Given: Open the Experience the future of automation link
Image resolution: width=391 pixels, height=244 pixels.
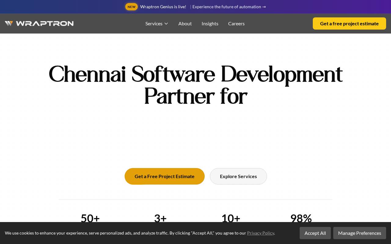Looking at the screenshot, I should [229, 7].
